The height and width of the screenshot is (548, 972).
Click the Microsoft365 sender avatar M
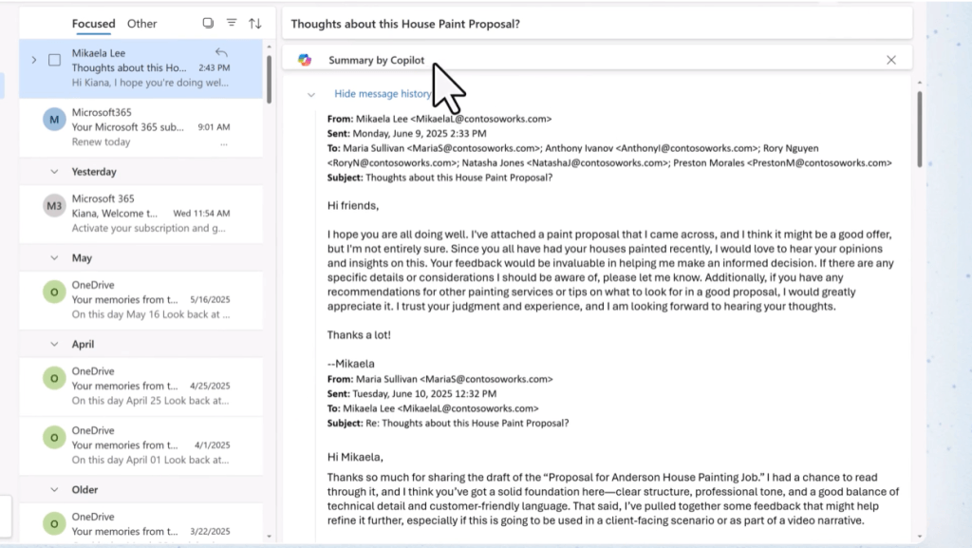point(54,119)
